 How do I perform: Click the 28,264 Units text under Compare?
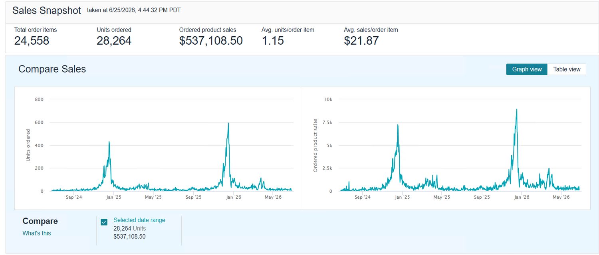point(130,229)
